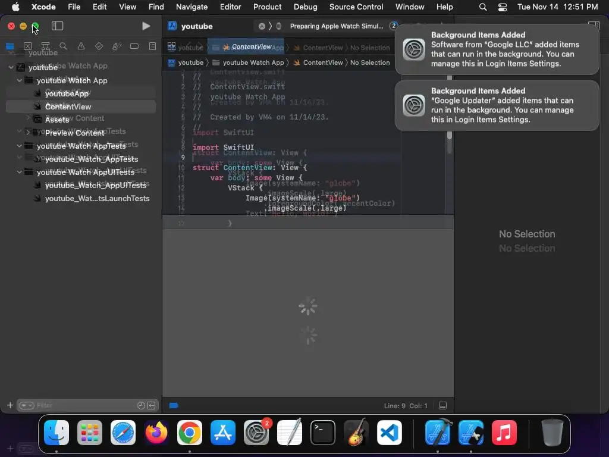Image resolution: width=609 pixels, height=457 pixels.
Task: Collapse the youtube Watch App group
Action: pos(19,80)
